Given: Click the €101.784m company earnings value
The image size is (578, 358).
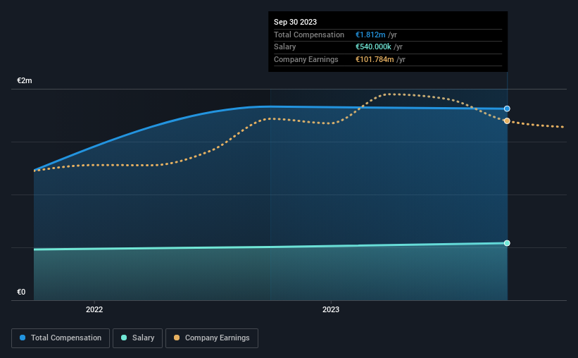Looking at the screenshot, I should (375, 59).
